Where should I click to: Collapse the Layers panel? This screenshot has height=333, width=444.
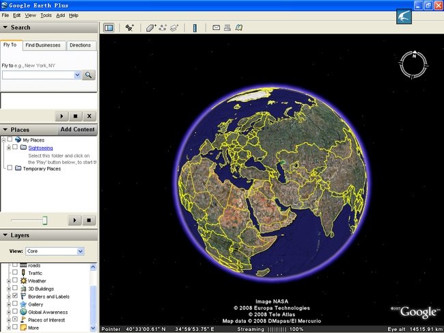5,235
